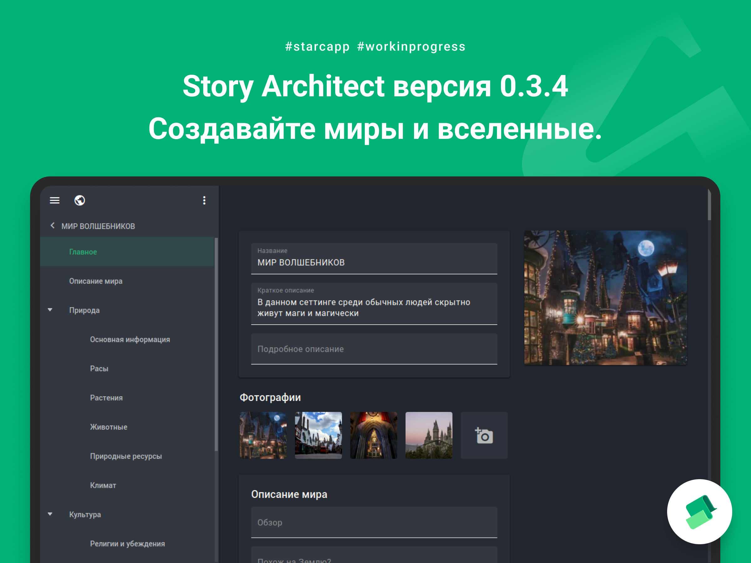Open the Животные item
751x563 pixels.
tap(127, 427)
